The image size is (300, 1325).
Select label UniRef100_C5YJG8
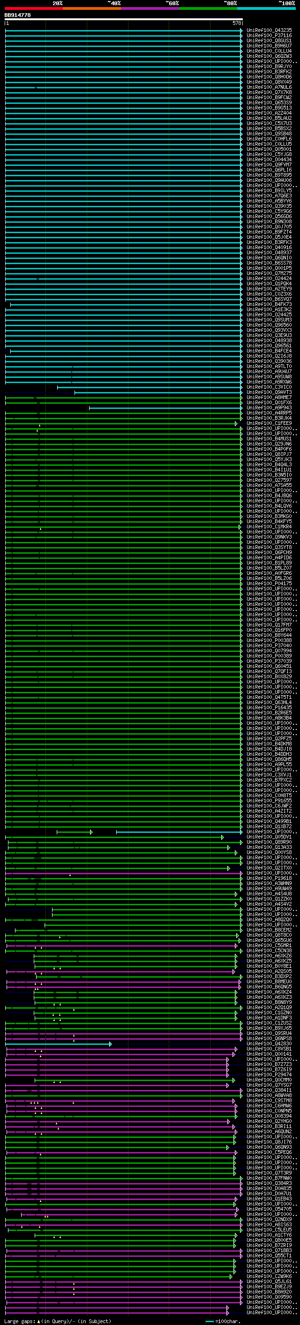click(x=269, y=154)
